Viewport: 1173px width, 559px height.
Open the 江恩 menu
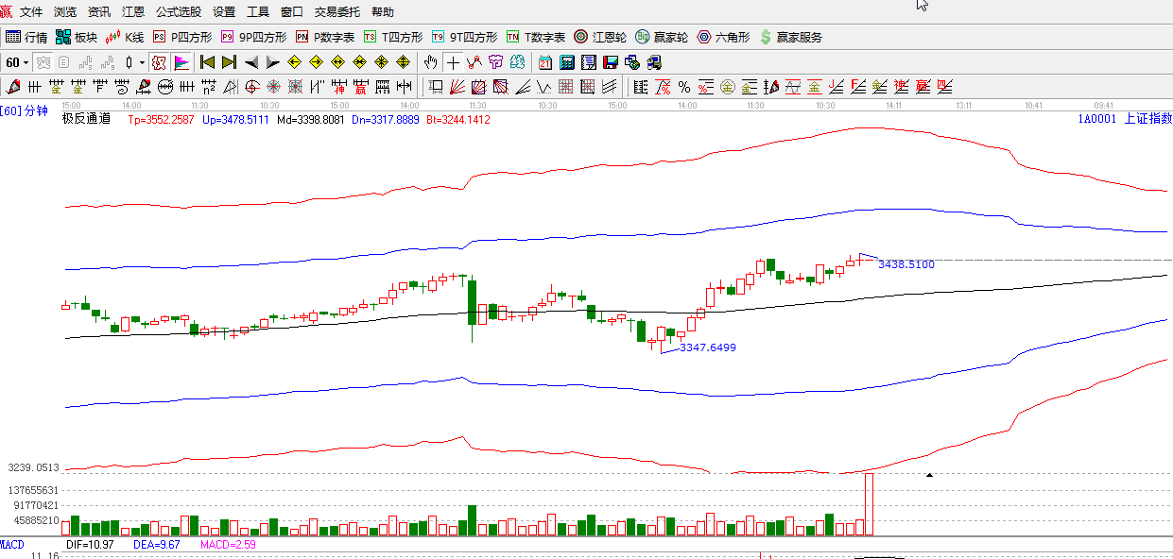[133, 12]
